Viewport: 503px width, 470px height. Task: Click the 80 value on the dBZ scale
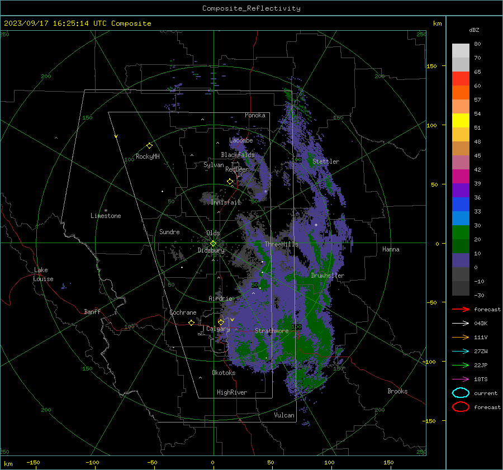[477, 44]
